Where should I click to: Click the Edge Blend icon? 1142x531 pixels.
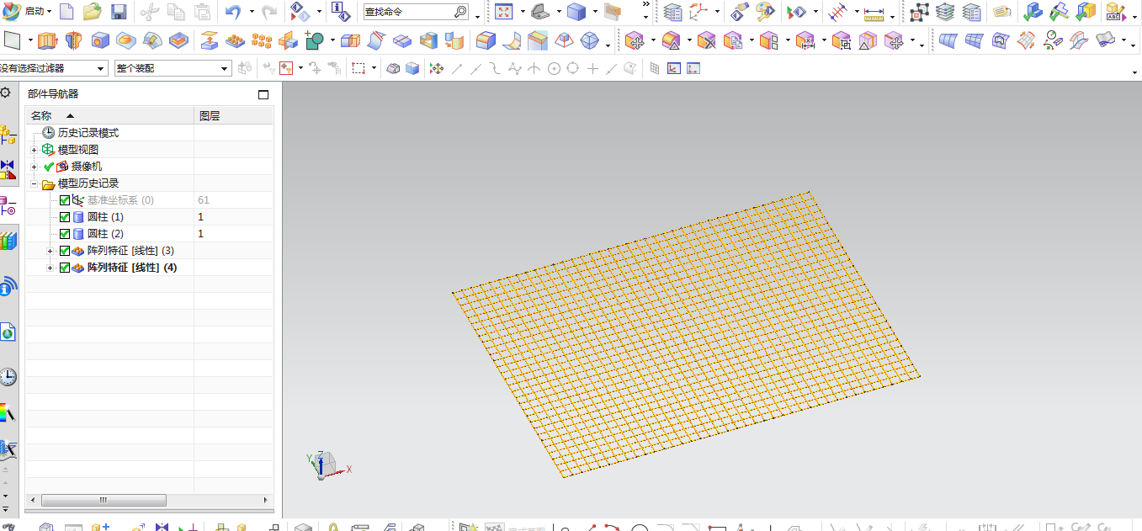point(486,40)
